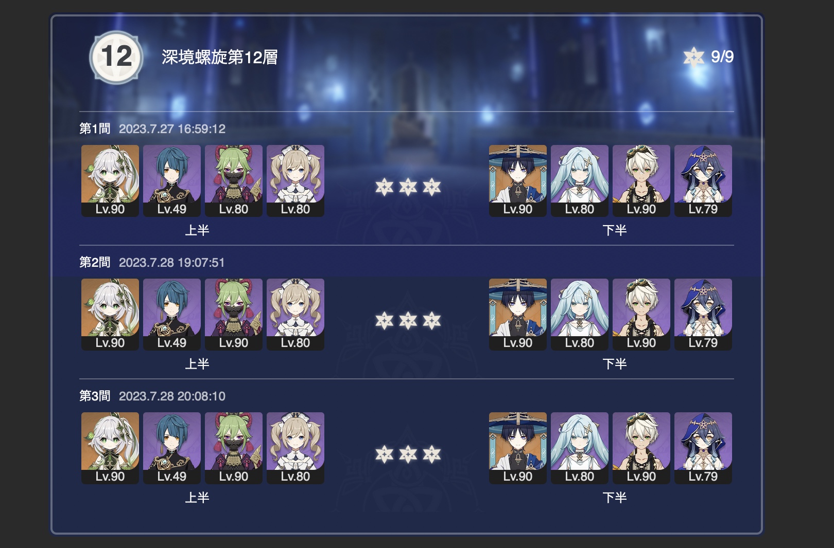This screenshot has height=548, width=834.
Task: Click the middle star of chamber 1 rating
Action: [408, 187]
